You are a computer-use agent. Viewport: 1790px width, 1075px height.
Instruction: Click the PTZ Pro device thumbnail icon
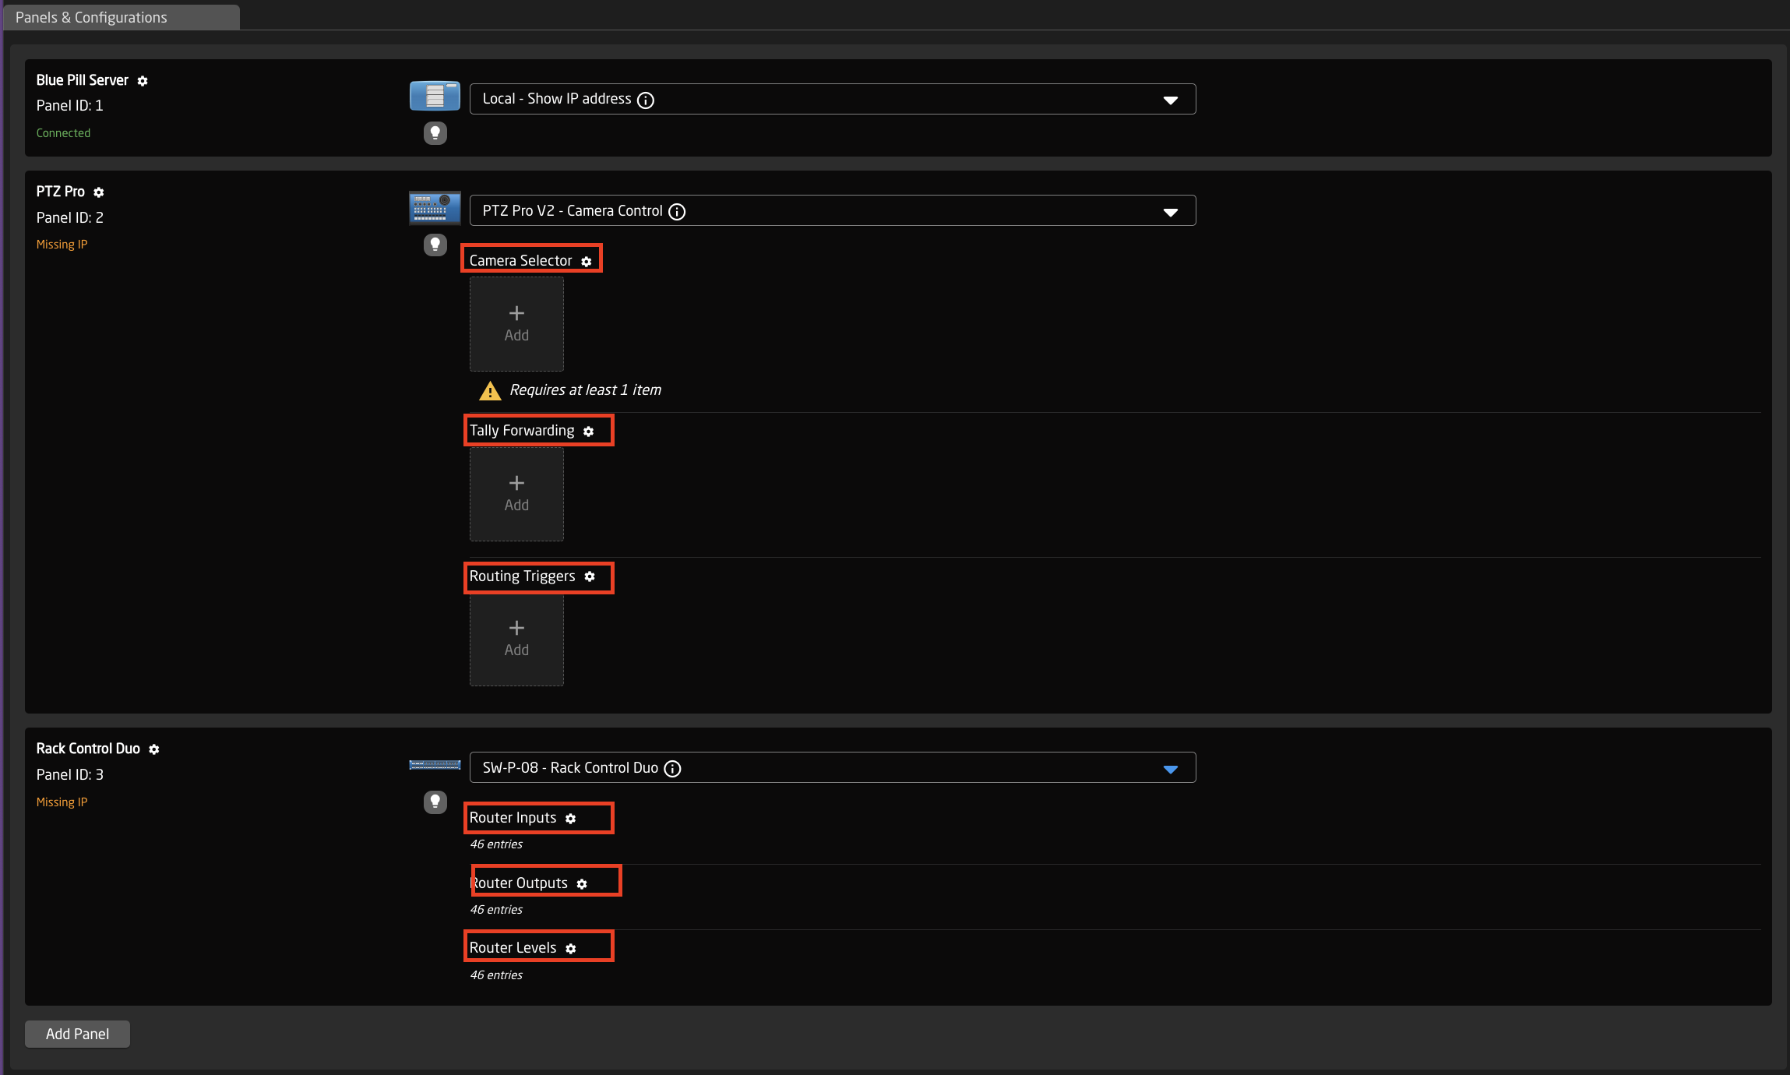(x=435, y=208)
